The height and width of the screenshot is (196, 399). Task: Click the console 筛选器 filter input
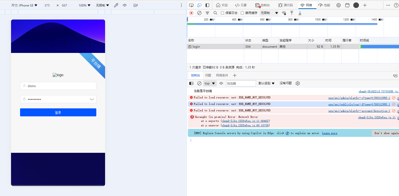[x=241, y=83]
